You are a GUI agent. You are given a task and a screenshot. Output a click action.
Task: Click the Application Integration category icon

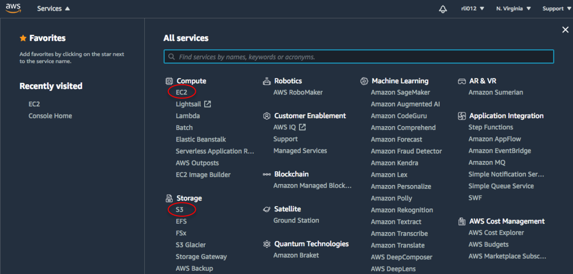(x=462, y=116)
